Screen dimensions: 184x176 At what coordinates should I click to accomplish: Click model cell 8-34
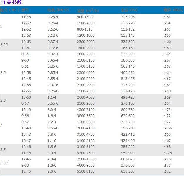click(x=25, y=54)
